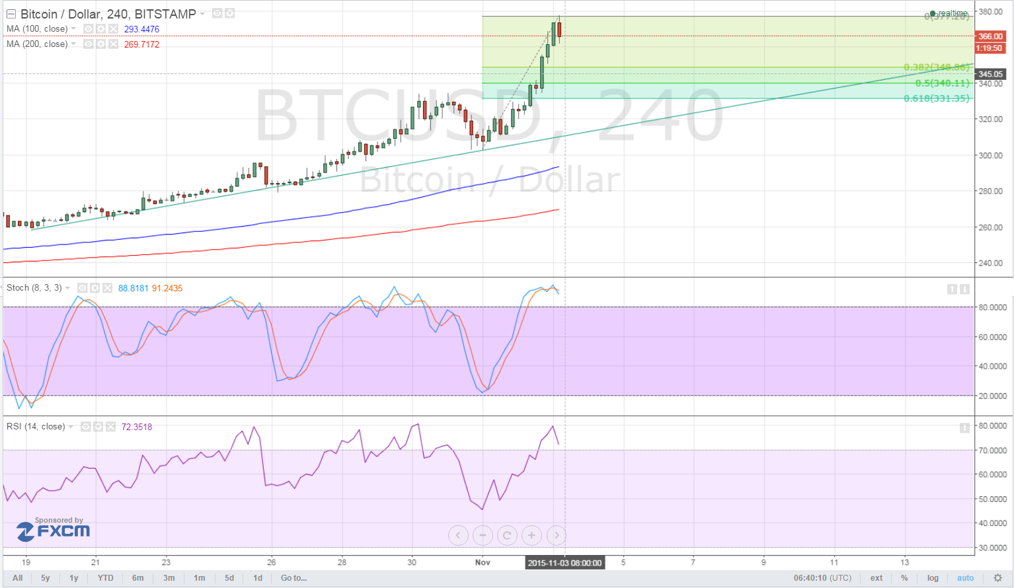Screen dimensions: 1014x588
Task: Hide the MA (100, close) indicator with the eye icon
Action: click(x=88, y=28)
